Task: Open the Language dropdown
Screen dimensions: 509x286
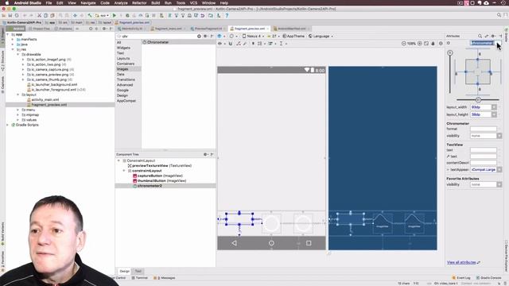Action: coord(321,36)
